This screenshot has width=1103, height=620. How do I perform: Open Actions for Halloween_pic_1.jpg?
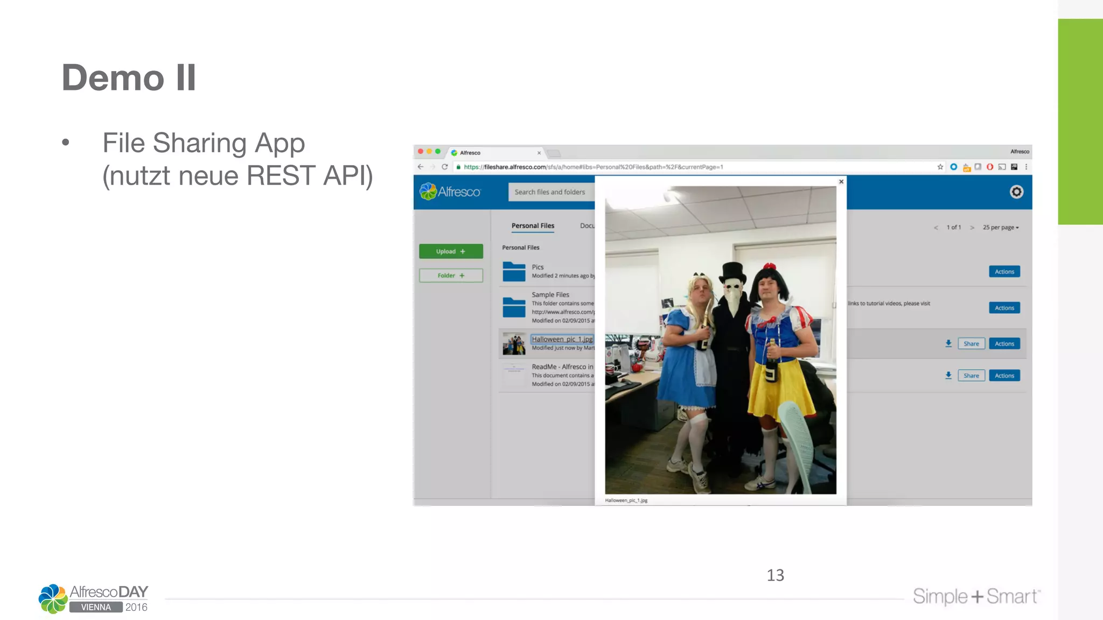[1004, 344]
